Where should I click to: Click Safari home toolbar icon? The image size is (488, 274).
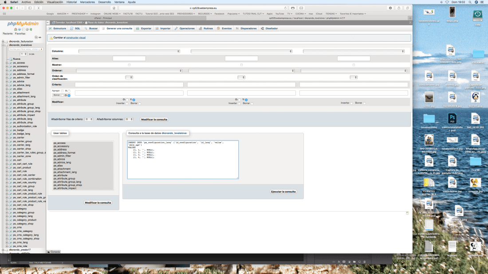(114, 8)
